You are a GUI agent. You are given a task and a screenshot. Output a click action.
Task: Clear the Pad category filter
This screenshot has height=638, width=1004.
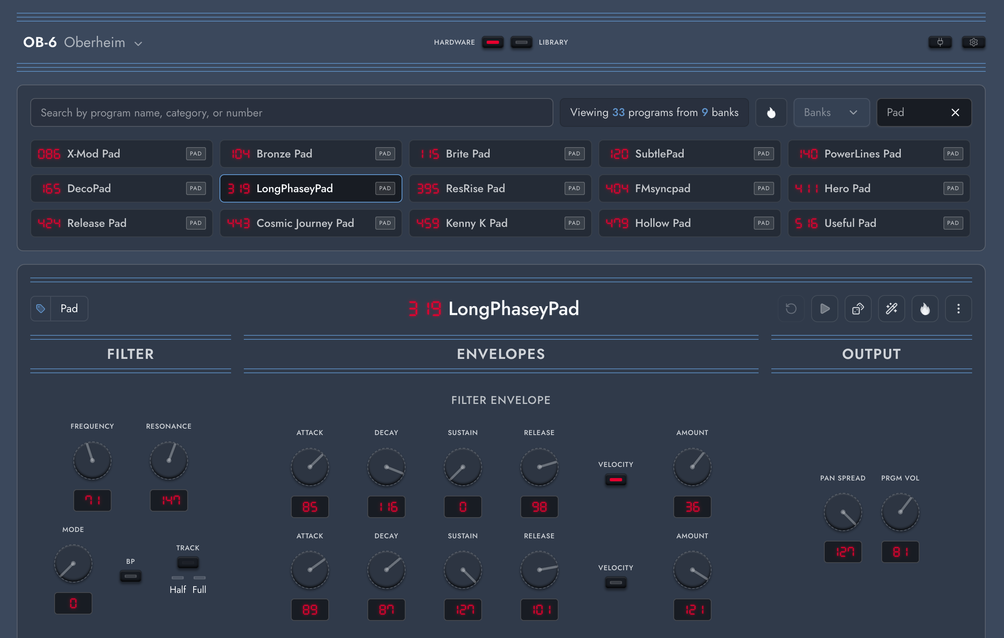[955, 112]
